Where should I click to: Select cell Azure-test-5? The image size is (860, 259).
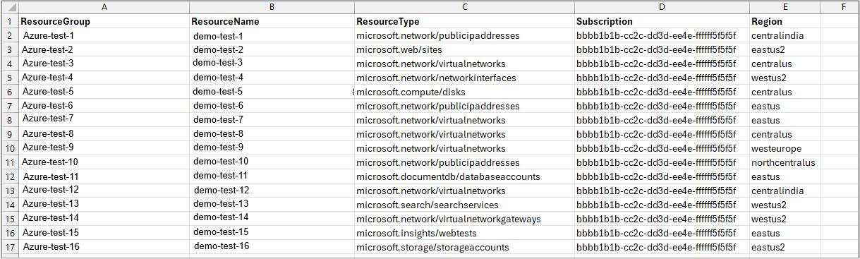[104, 92]
